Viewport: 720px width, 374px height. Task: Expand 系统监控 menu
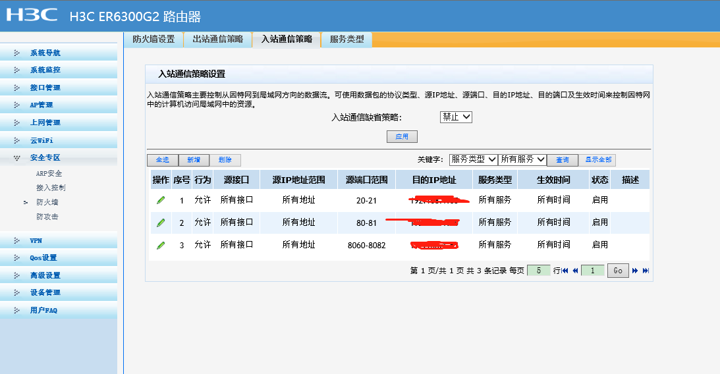click(59, 70)
